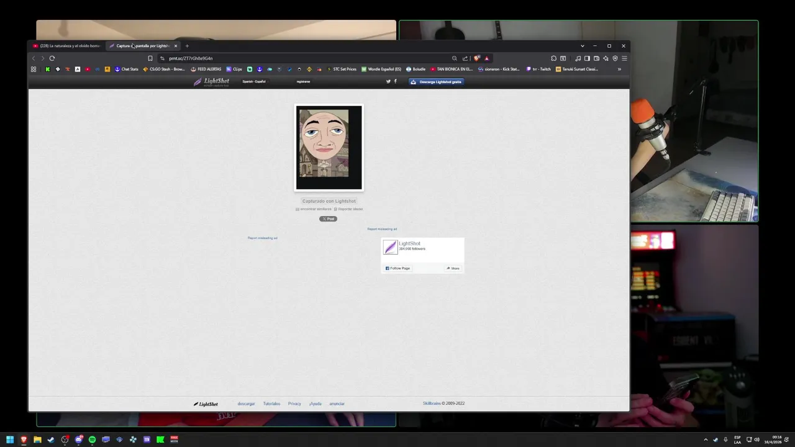Click the footer Skillbrains link
Image resolution: width=795 pixels, height=447 pixels.
(432, 404)
